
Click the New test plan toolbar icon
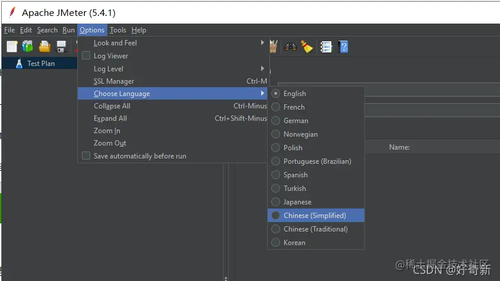coord(12,47)
